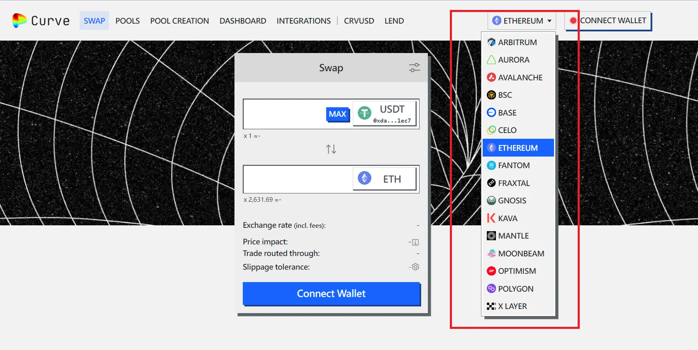
Task: Open the Dashboard page
Action: [243, 21]
